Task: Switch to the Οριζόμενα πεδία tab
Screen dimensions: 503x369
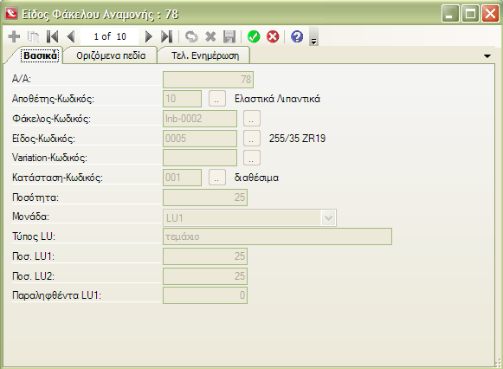Action: [x=111, y=55]
